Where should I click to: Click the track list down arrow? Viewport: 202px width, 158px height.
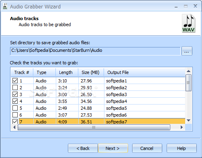(188, 120)
